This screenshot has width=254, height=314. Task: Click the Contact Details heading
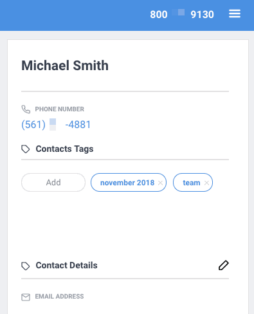(66, 265)
